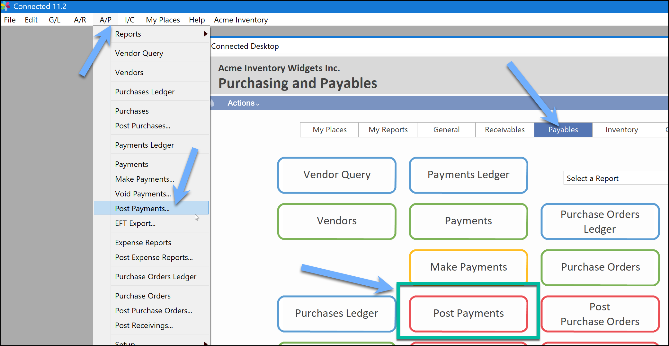This screenshot has width=669, height=346.
Task: Click the Make Payments button
Action: [x=468, y=267]
